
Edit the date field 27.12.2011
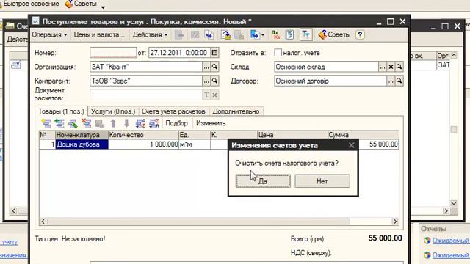coord(179,53)
